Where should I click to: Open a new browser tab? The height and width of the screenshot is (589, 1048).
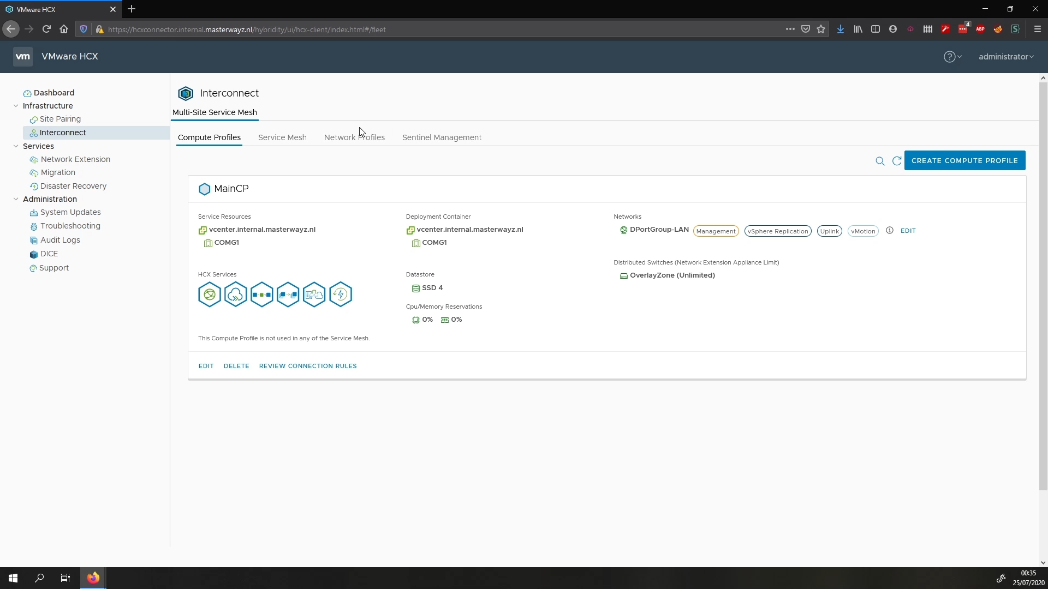pyautogui.click(x=132, y=9)
